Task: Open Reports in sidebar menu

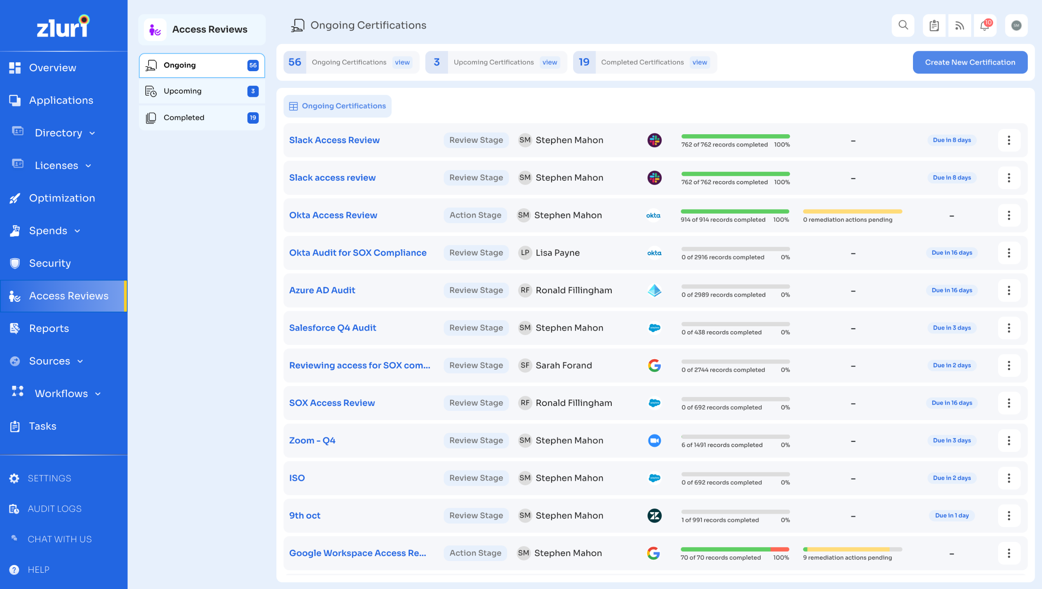Action: click(49, 328)
